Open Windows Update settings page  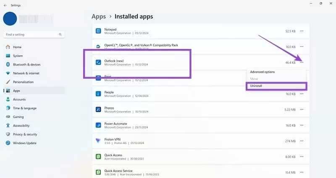(24, 143)
